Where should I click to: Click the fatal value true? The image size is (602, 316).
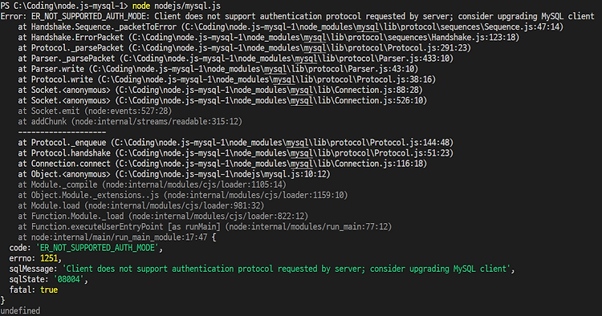[49, 290]
